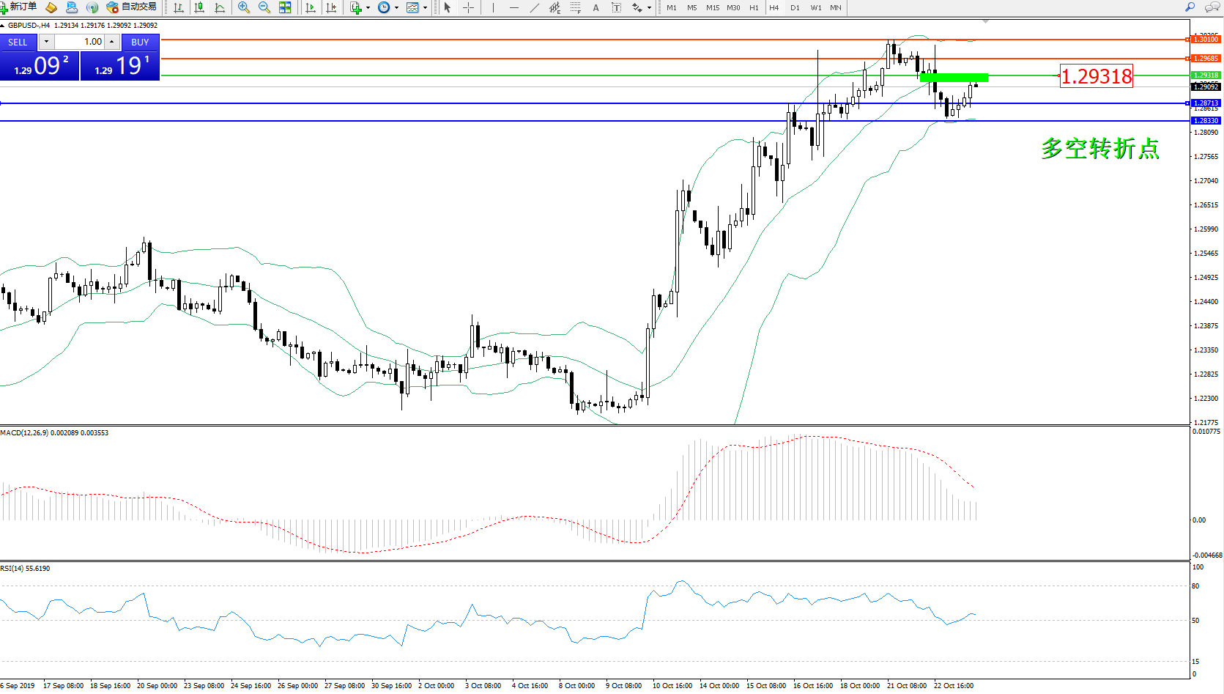Choose the Fibonacci retracement tool
The image size is (1224, 694).
[x=576, y=7]
